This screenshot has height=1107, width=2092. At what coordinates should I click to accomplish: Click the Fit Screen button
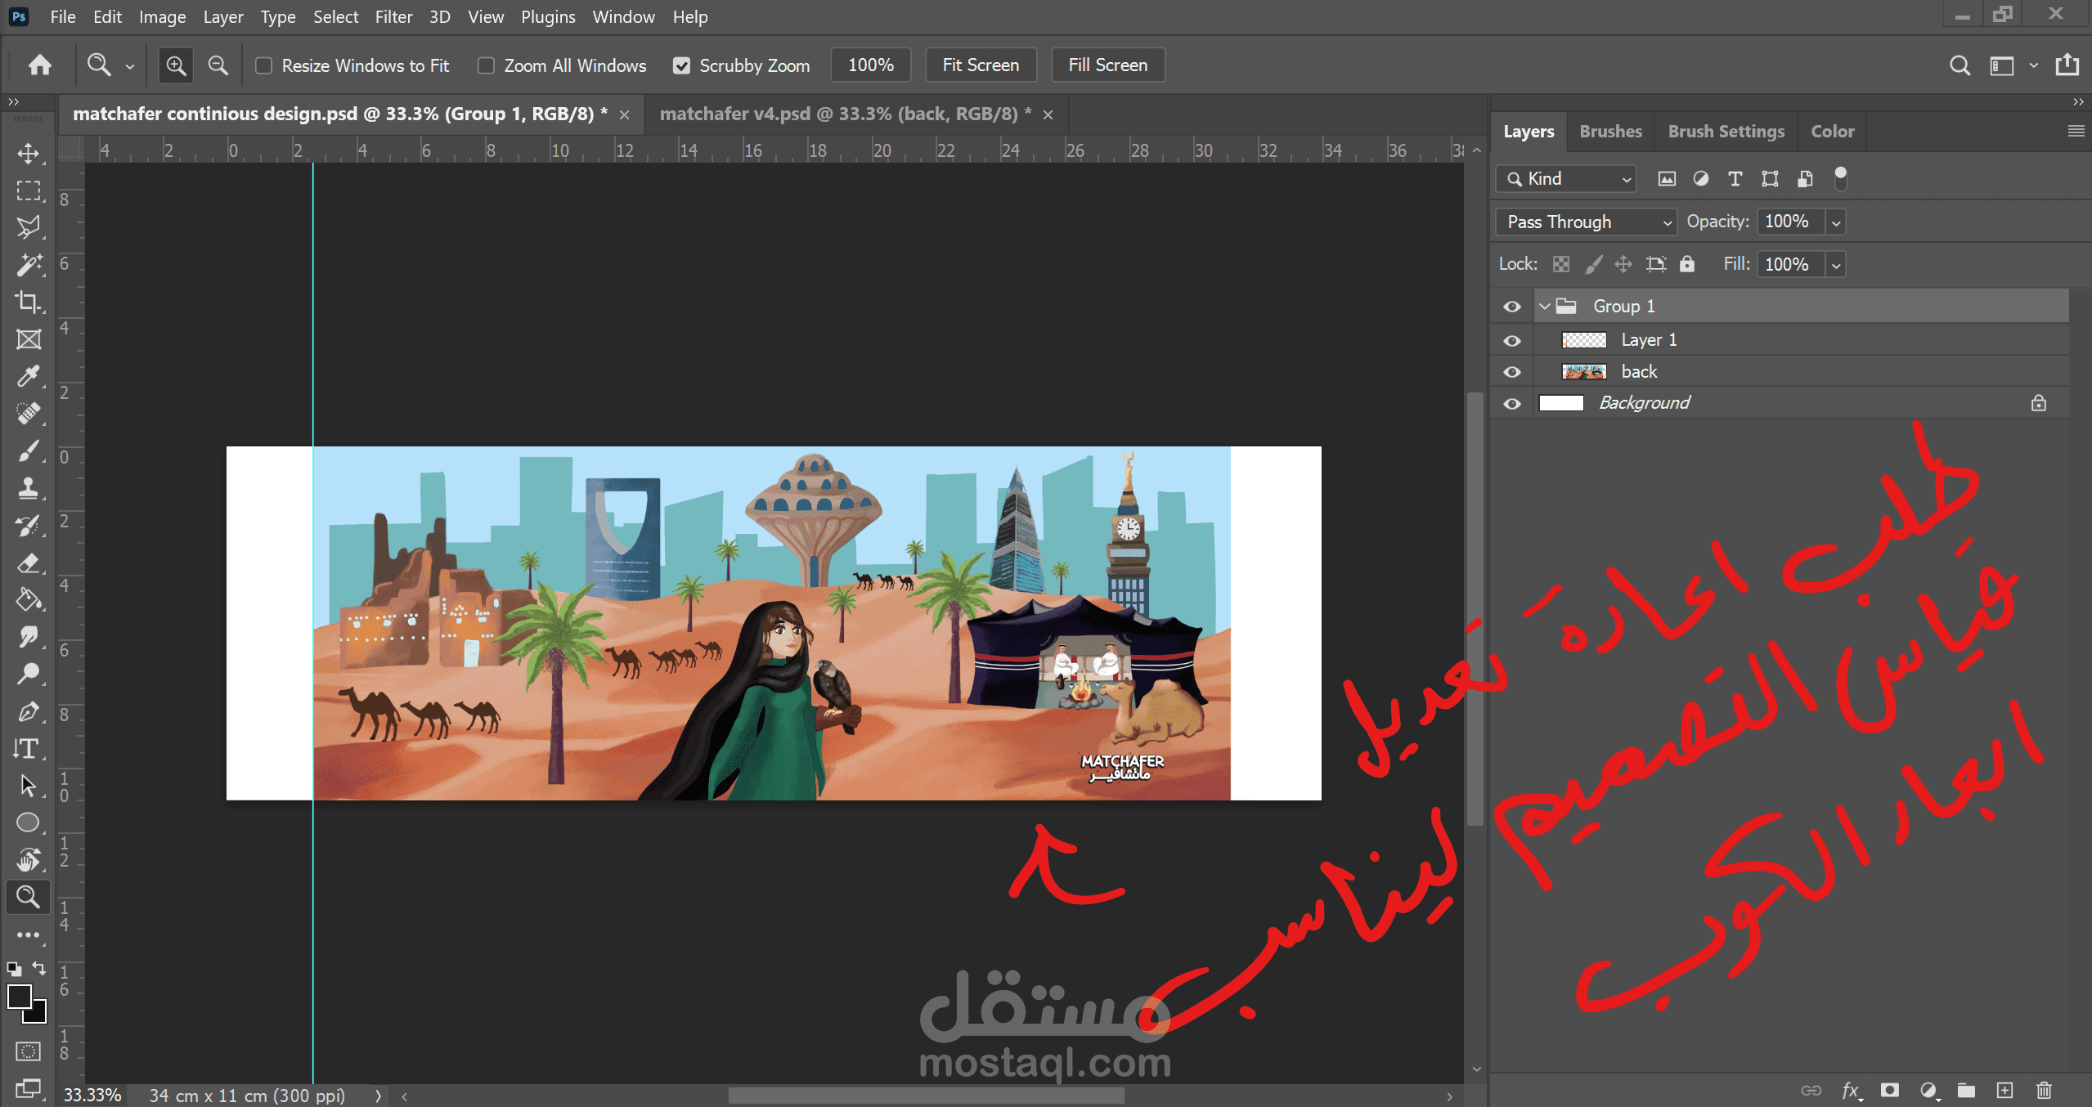pyautogui.click(x=980, y=65)
